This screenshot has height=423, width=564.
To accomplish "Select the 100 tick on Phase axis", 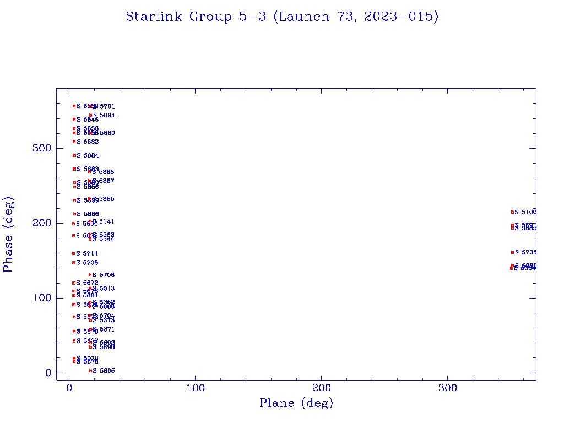I will pyautogui.click(x=42, y=298).
